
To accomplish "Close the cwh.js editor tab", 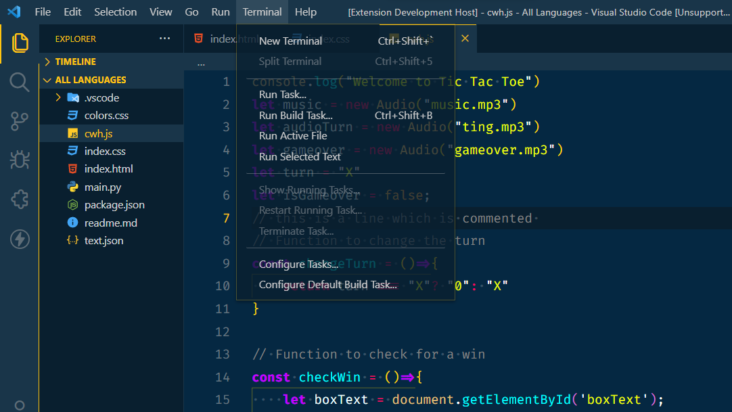I will point(465,39).
